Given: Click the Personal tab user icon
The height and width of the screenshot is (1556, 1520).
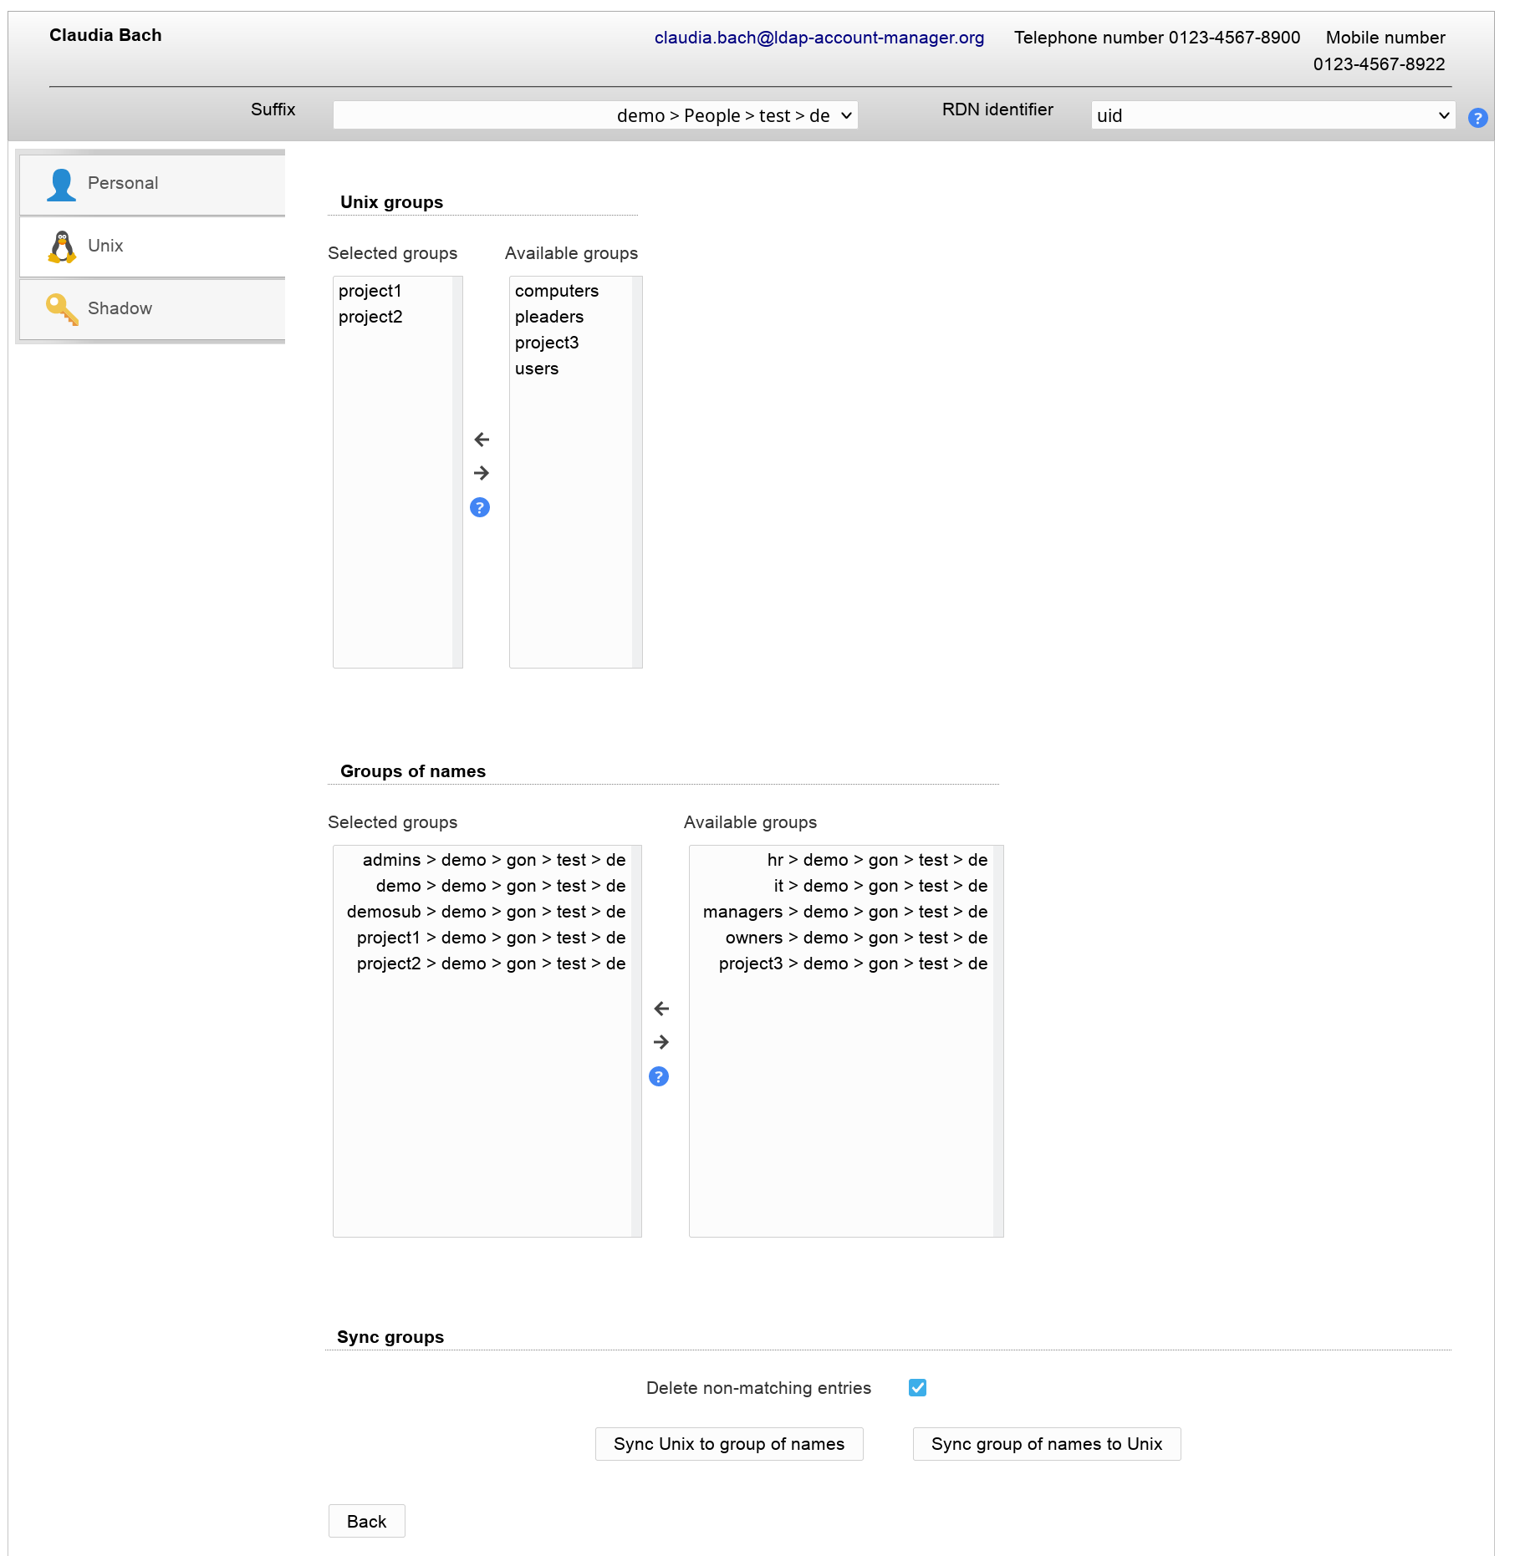Looking at the screenshot, I should (x=61, y=184).
